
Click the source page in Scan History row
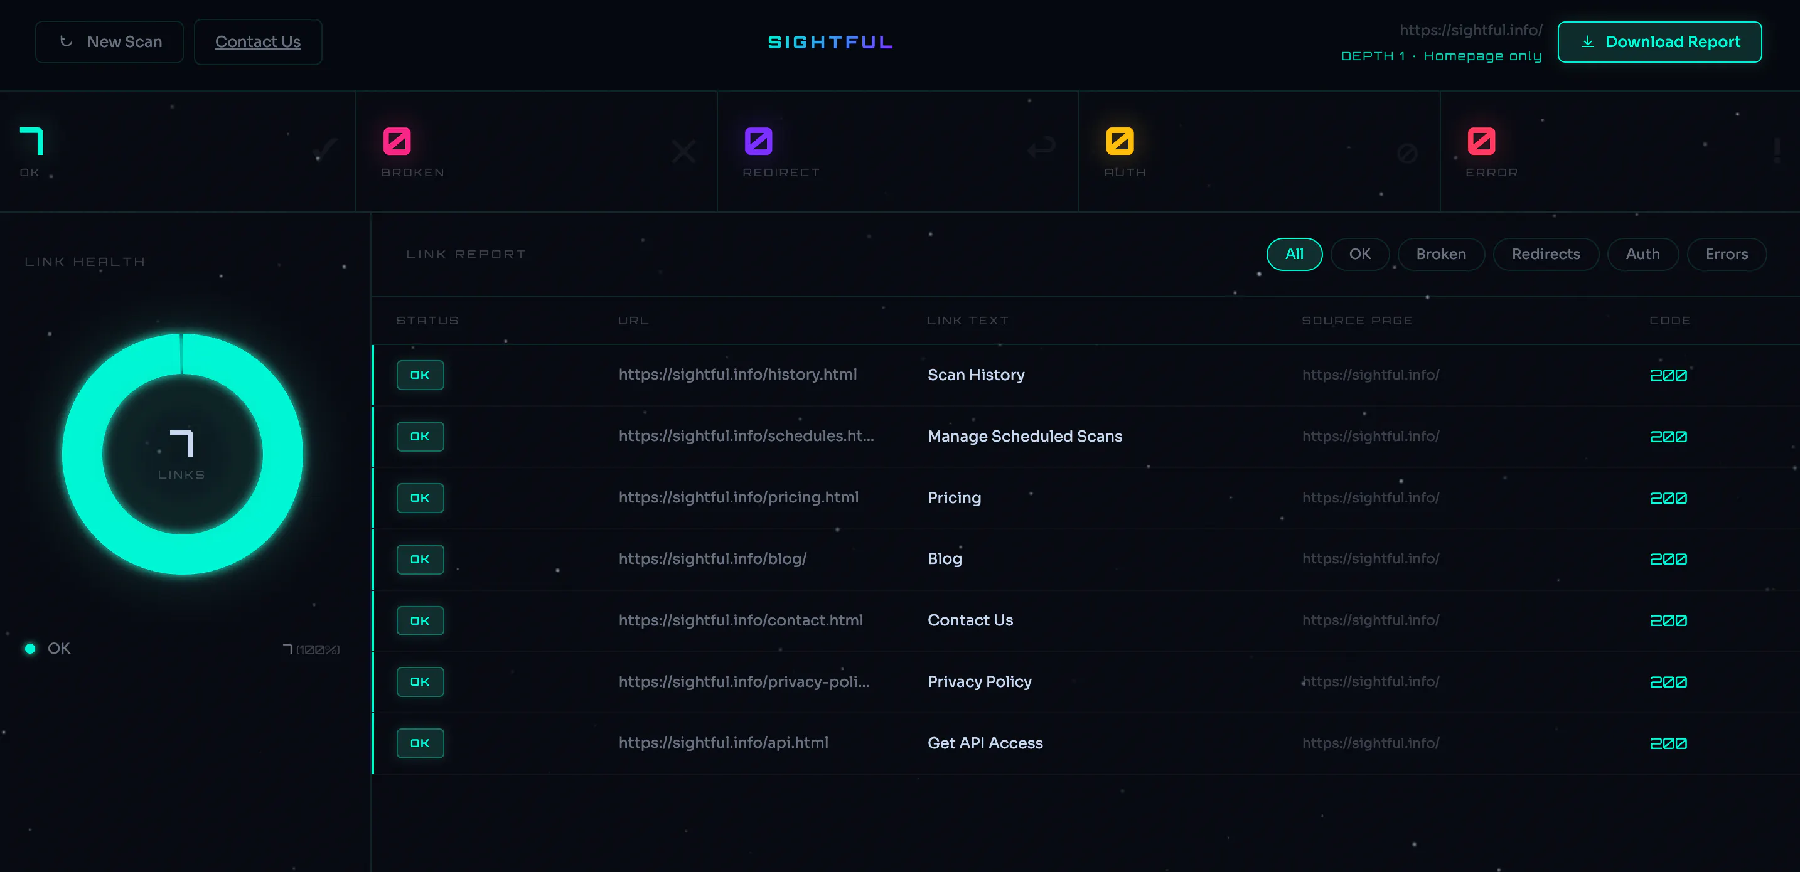coord(1371,375)
